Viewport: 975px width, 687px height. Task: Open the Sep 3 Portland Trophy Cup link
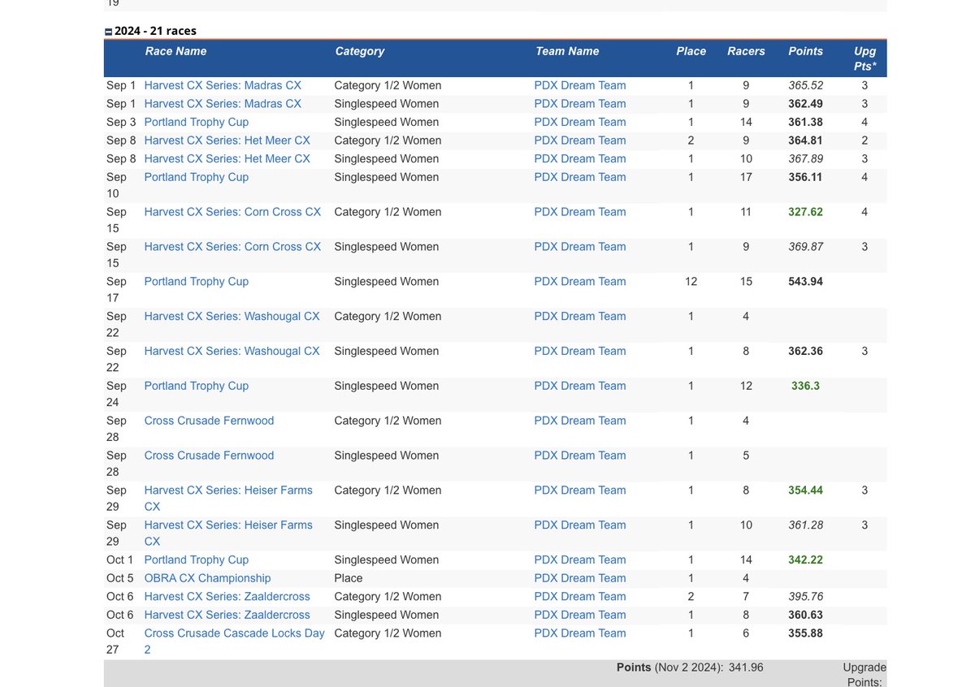(x=197, y=122)
